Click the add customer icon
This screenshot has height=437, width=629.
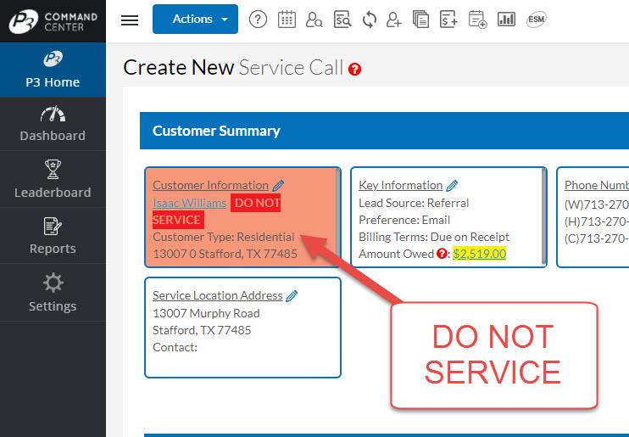tap(393, 20)
